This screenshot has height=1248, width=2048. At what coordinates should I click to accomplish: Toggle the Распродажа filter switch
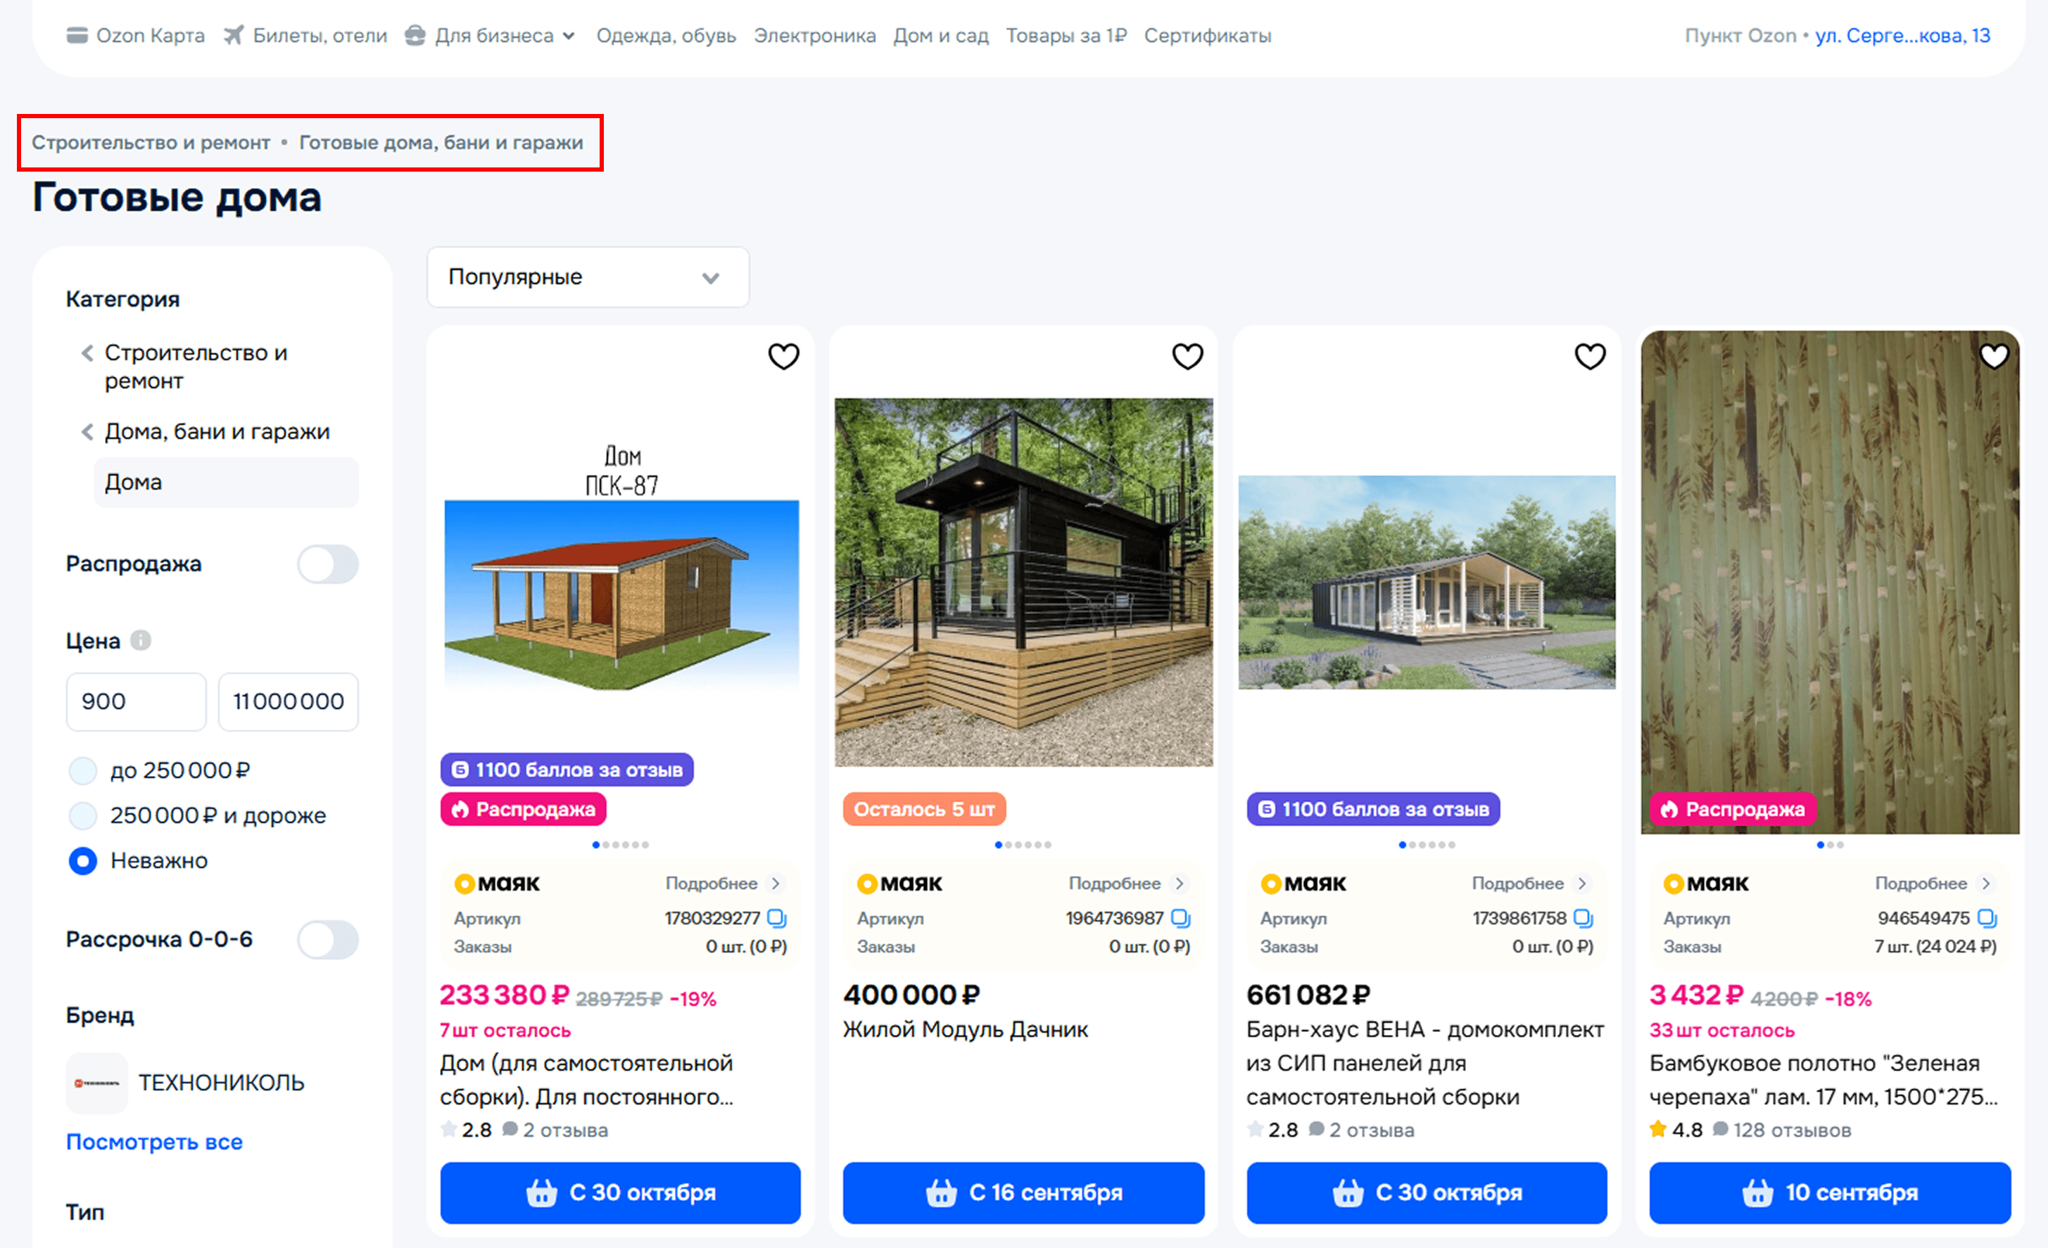(328, 564)
